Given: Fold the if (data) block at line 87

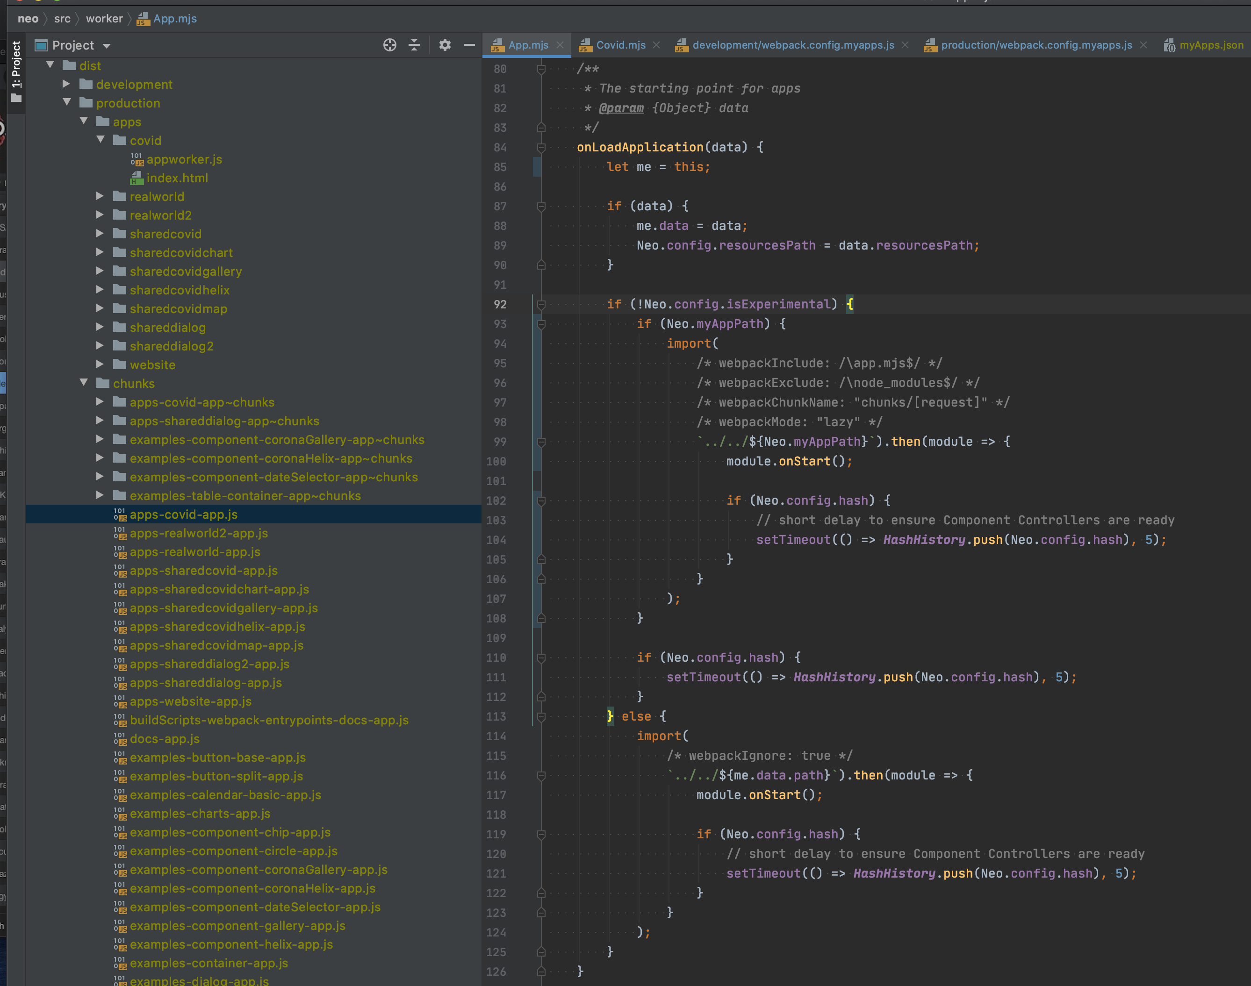Looking at the screenshot, I should [x=541, y=207].
